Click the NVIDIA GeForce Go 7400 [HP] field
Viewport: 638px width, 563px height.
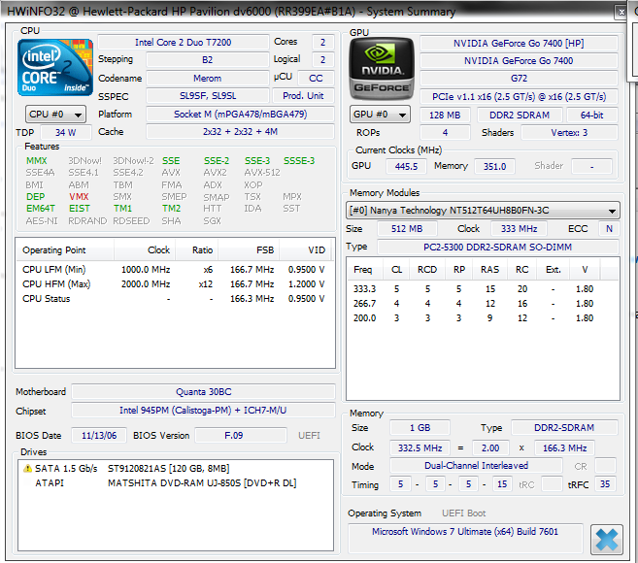point(519,44)
